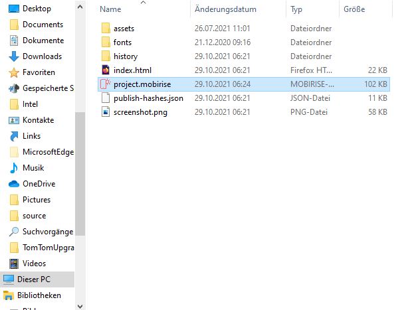Click the file name publish-hashes.json

[148, 98]
